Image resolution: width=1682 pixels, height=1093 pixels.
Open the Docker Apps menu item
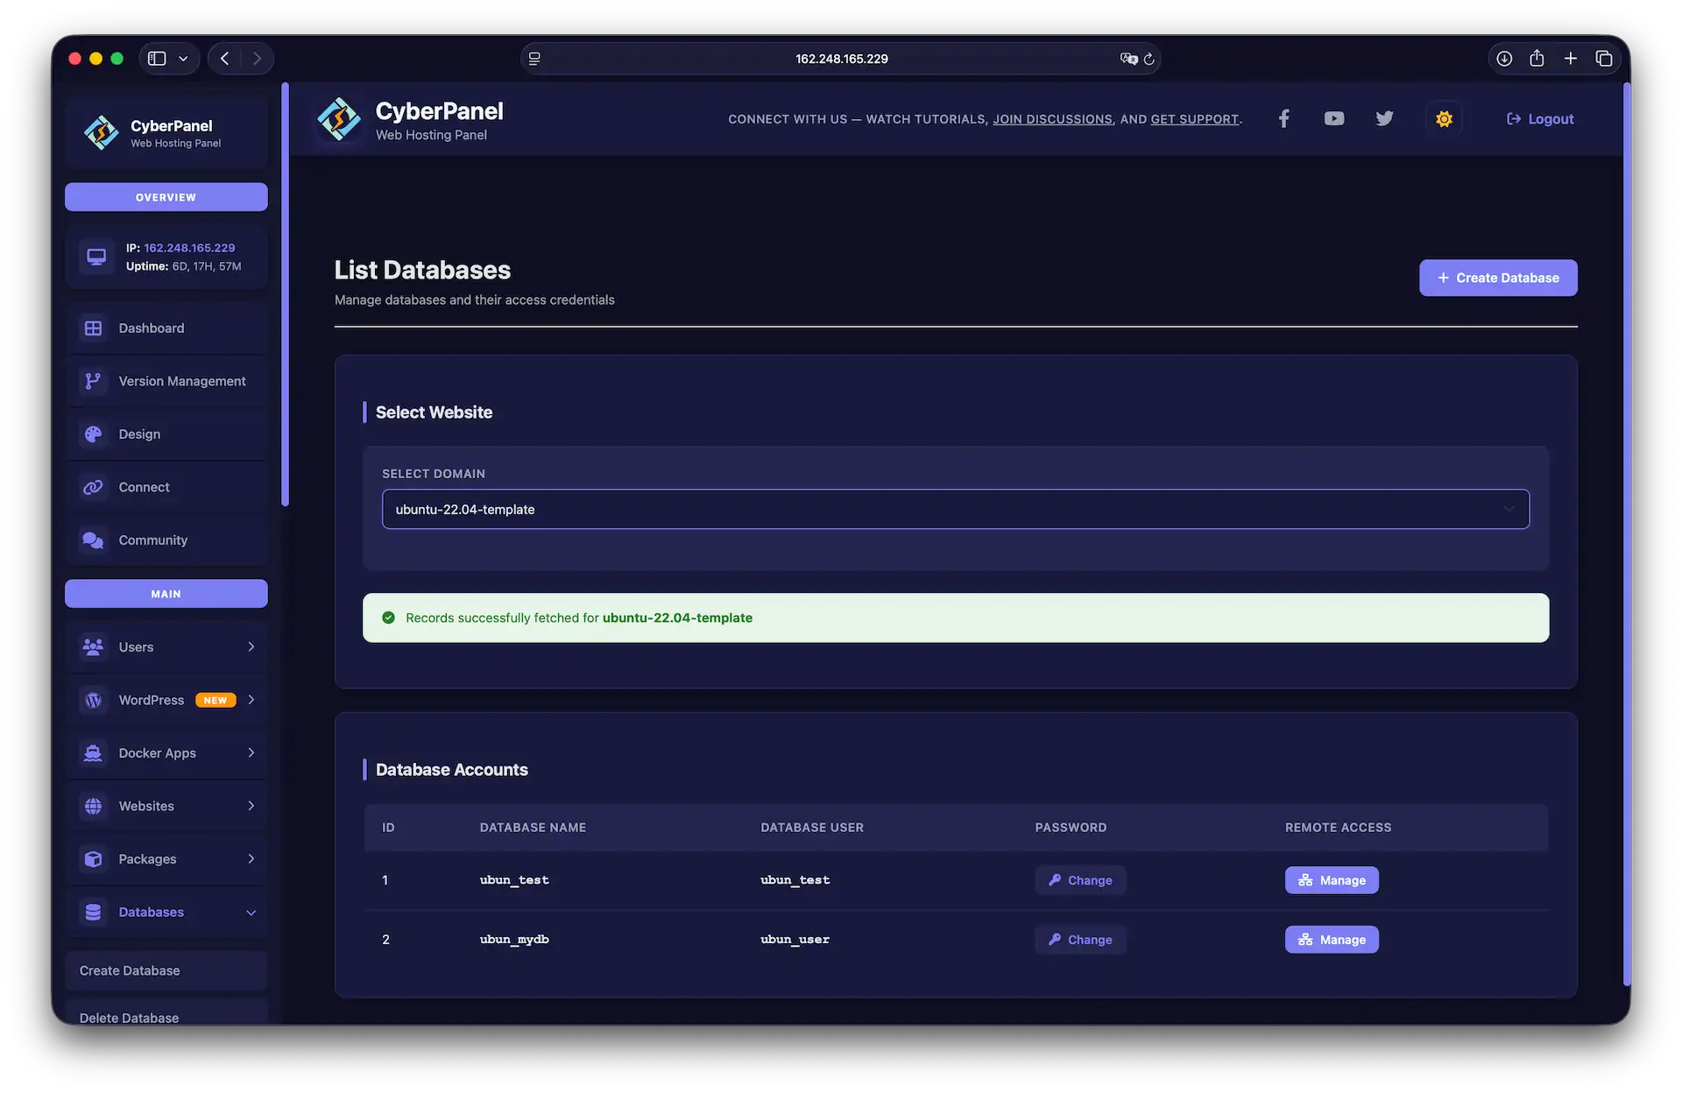[x=158, y=753]
